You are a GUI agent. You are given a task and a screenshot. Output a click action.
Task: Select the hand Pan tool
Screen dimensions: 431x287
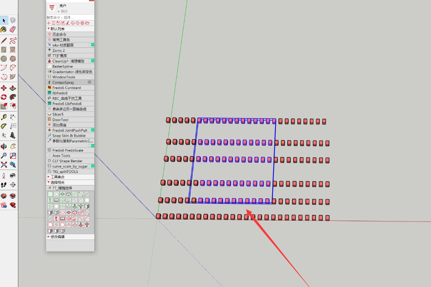pos(13,146)
